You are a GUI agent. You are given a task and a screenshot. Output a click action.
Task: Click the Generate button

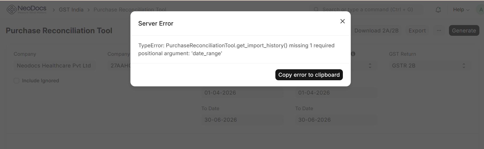click(464, 30)
